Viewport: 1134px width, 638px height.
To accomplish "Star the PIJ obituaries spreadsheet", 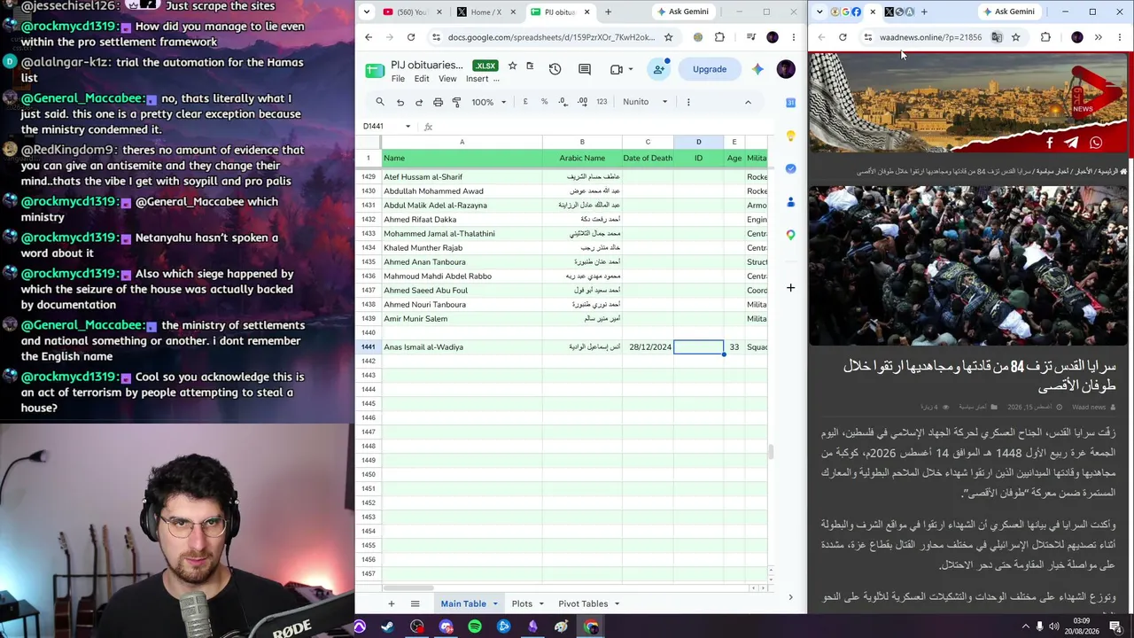I will click(512, 66).
